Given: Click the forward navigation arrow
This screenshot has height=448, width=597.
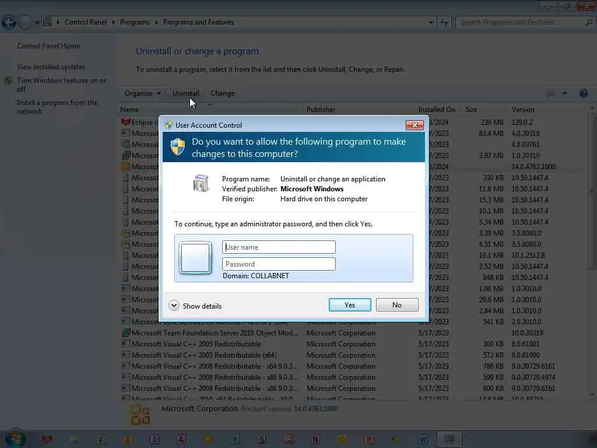Looking at the screenshot, I should [25, 23].
